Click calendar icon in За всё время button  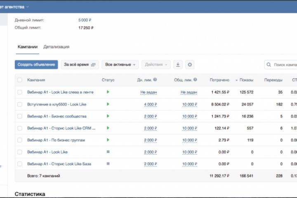click(93, 65)
